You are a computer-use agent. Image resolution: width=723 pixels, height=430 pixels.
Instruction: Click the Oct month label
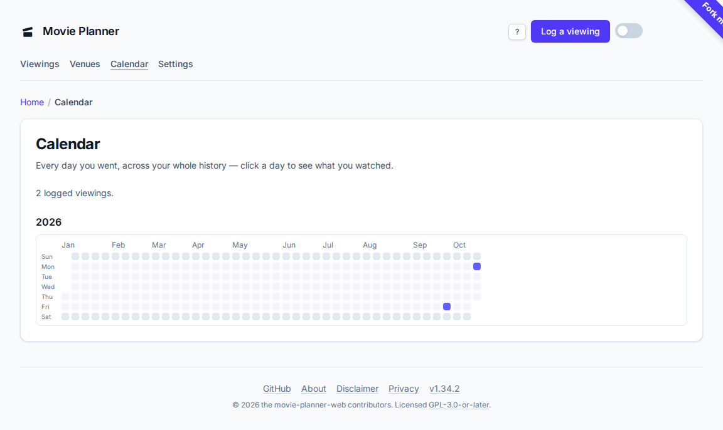coord(459,245)
